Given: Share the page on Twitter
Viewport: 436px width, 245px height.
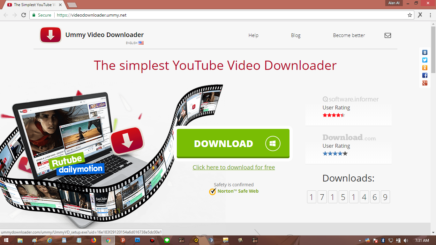Looking at the screenshot, I should click(425, 60).
